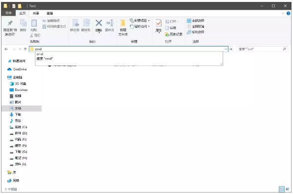
Task: Open Code (E:) drive (代码)
Action: [x=18, y=139]
